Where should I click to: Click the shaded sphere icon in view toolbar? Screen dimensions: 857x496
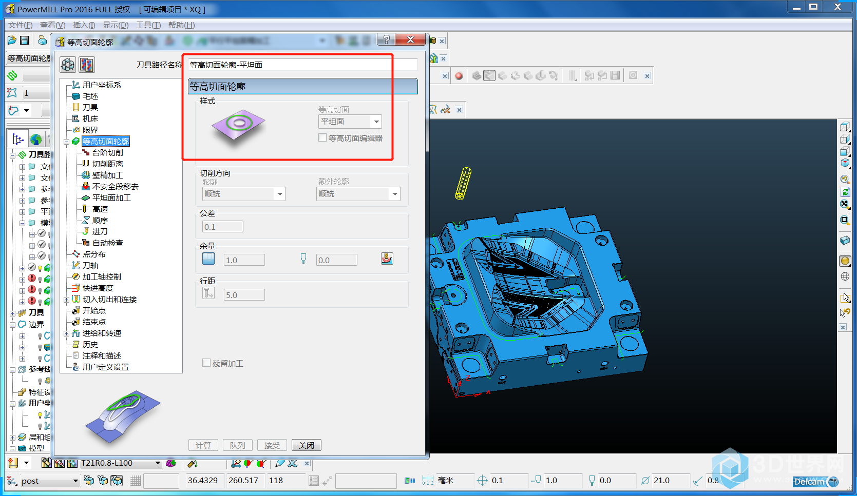click(x=845, y=261)
